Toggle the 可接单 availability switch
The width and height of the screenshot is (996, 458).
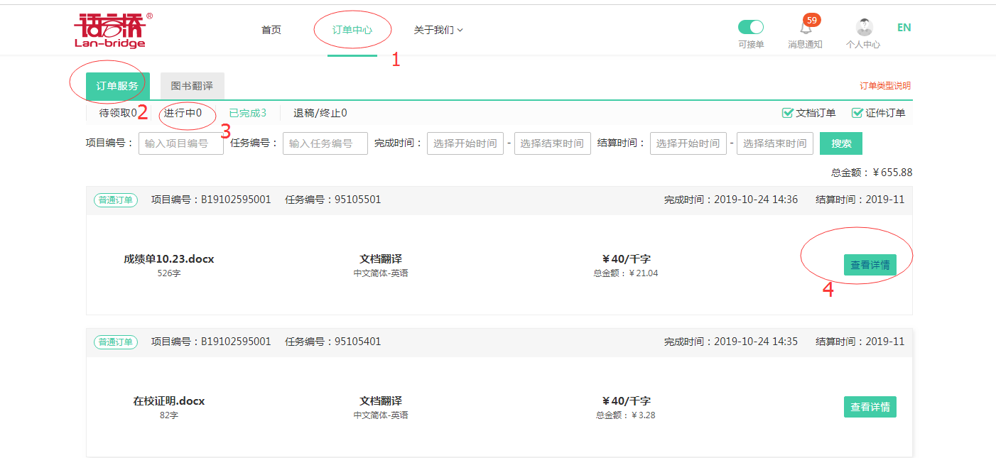click(x=751, y=27)
